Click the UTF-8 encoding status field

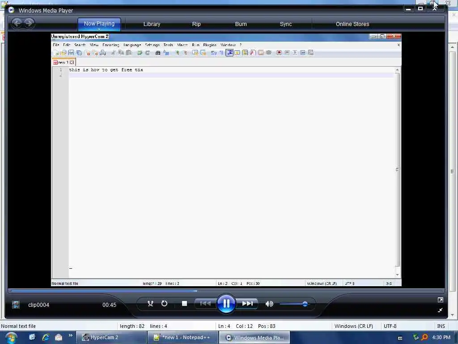(390, 326)
